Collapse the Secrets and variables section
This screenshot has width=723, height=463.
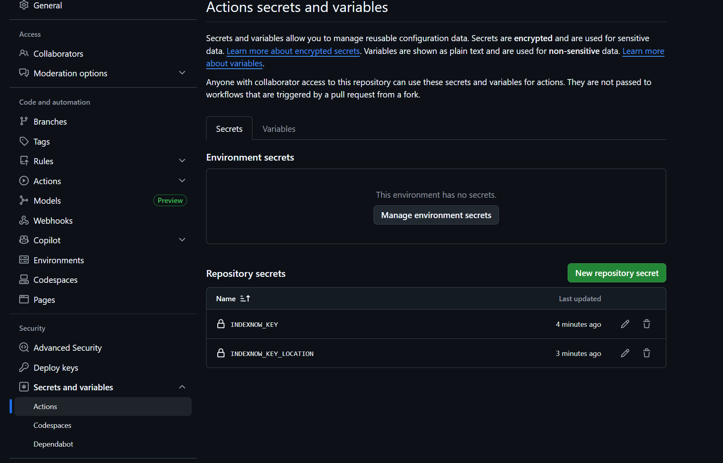pos(182,387)
